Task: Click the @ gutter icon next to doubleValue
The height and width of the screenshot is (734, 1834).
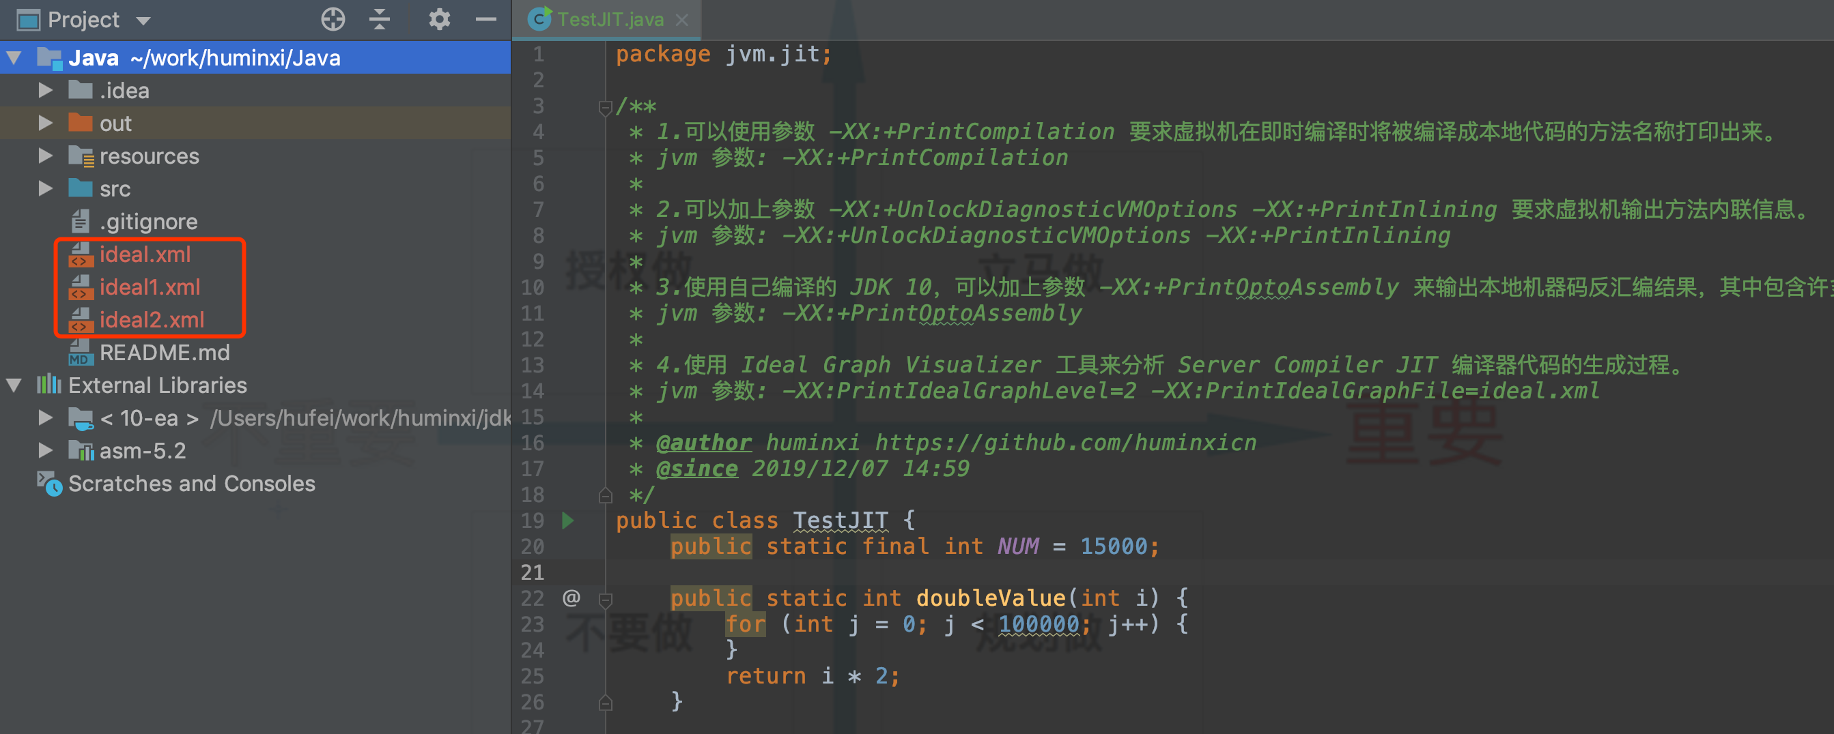Action: click(571, 598)
